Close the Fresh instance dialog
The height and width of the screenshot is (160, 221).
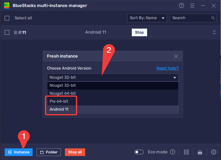(x=176, y=56)
